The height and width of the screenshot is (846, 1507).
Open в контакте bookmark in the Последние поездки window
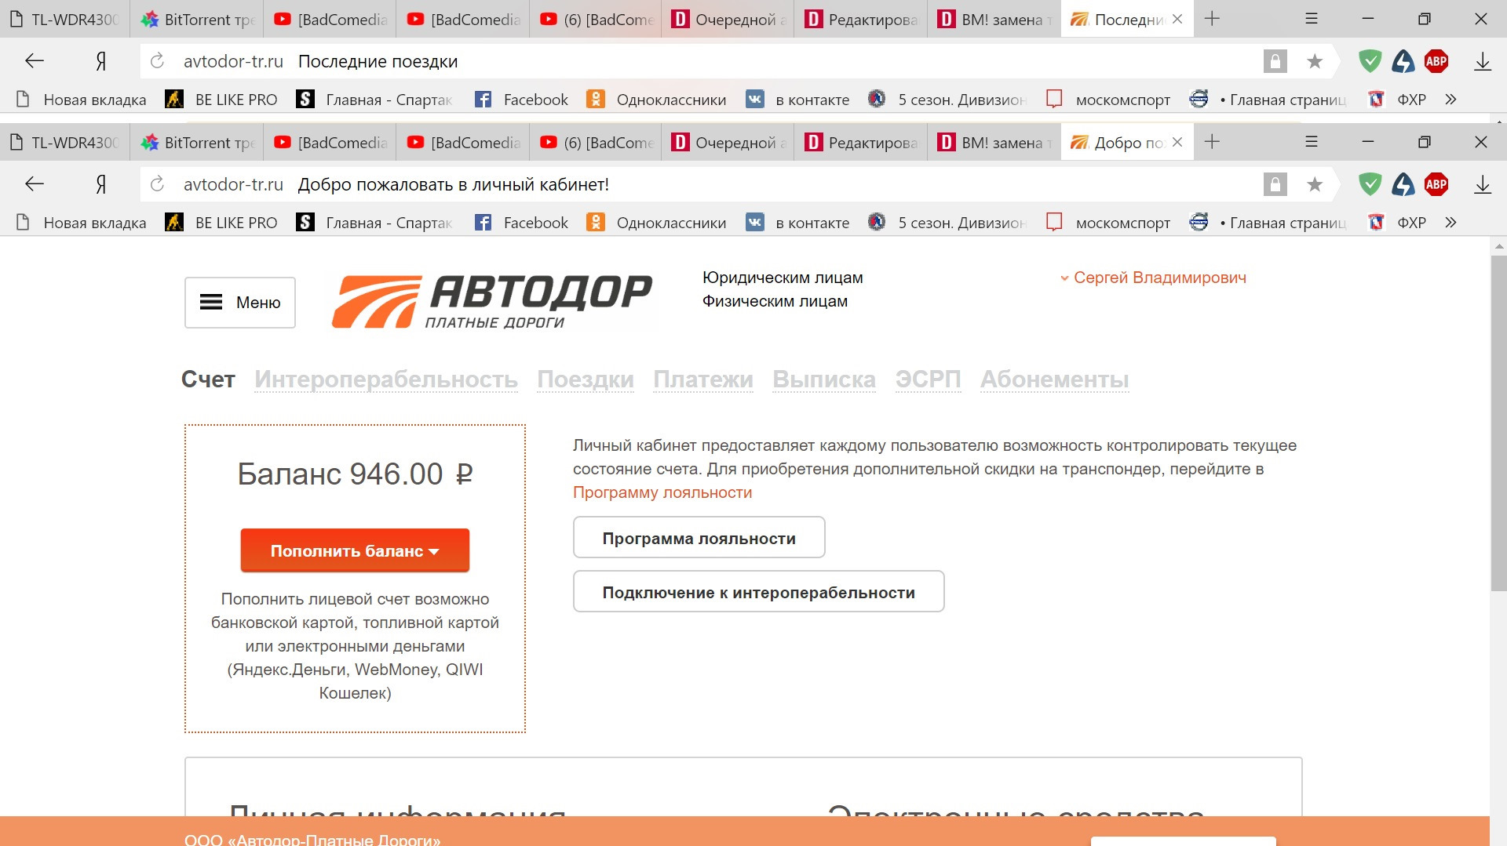(797, 100)
